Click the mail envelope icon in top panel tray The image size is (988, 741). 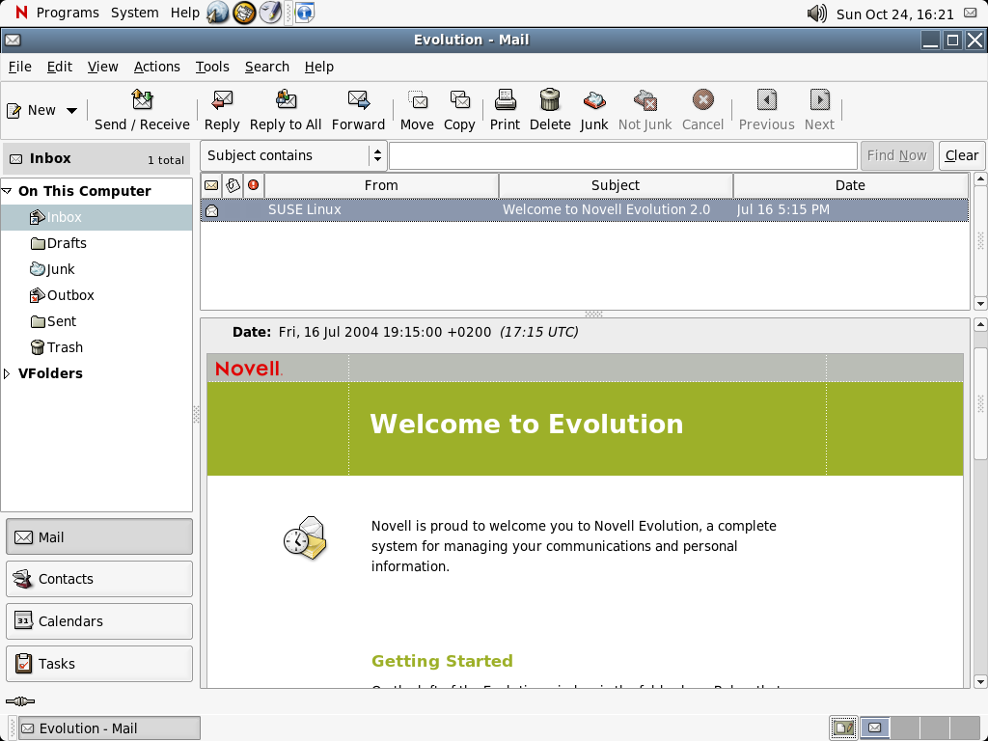pos(971,13)
